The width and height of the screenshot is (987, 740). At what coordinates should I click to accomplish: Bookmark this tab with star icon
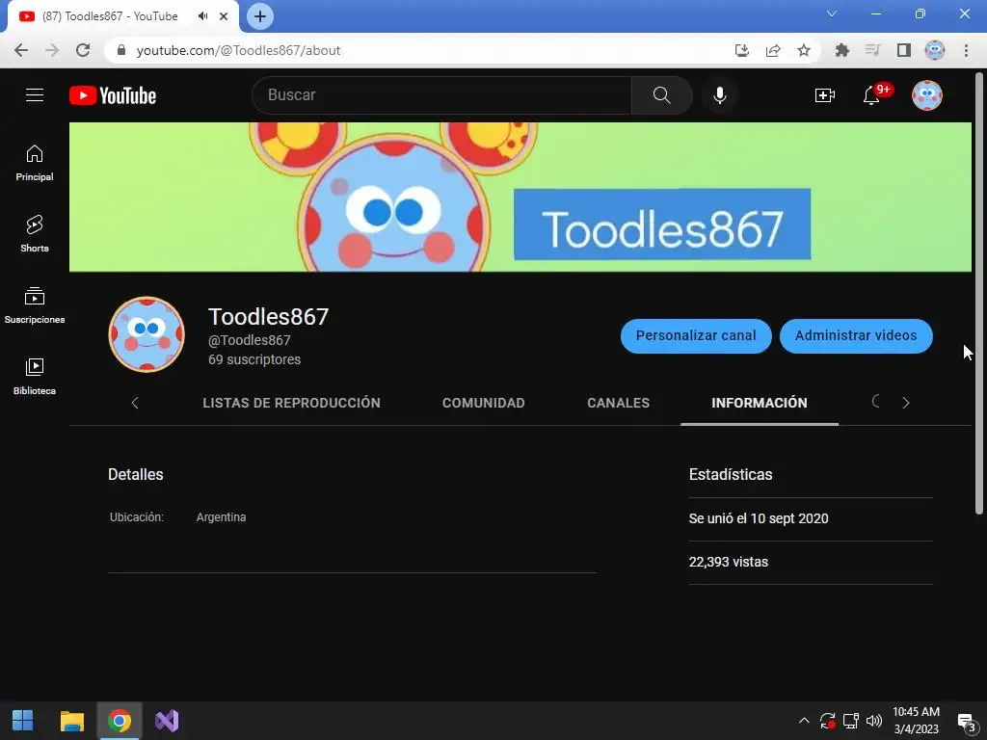804,50
